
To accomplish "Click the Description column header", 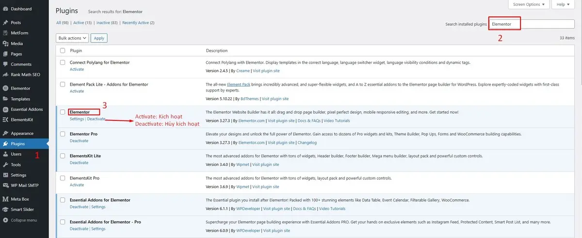I will [x=217, y=50].
